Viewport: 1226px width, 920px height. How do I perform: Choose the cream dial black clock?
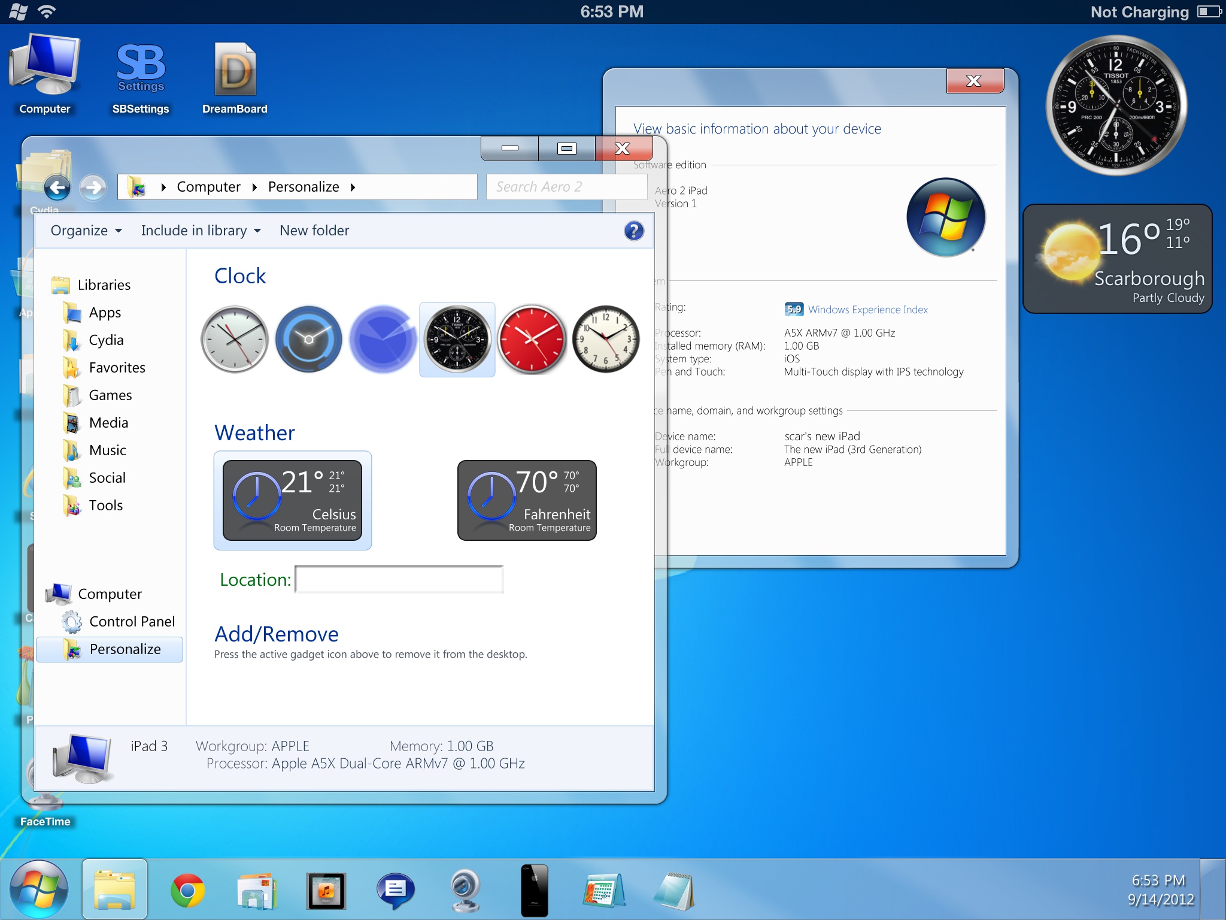tap(606, 340)
